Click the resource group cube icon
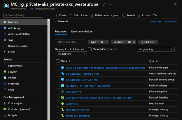 (6, 6)
